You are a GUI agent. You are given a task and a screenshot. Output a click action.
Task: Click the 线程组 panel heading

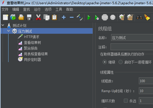click(105, 29)
